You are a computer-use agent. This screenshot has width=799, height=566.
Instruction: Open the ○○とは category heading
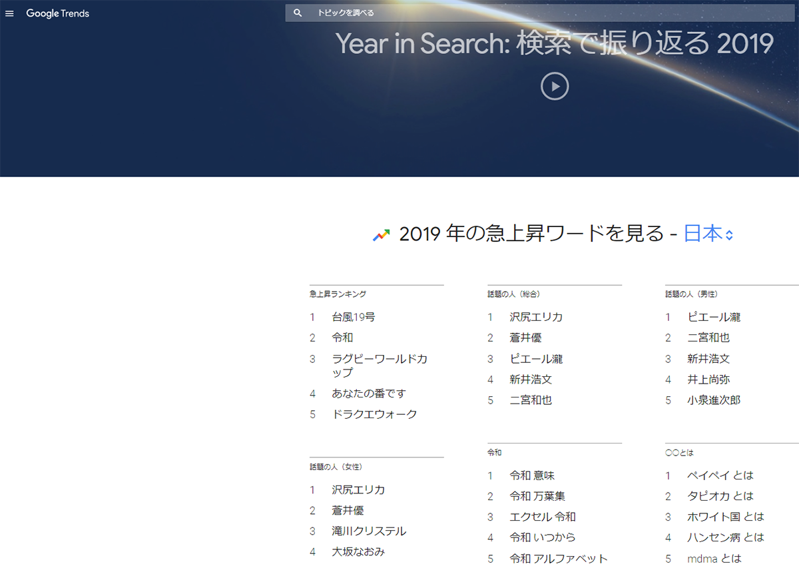(679, 452)
